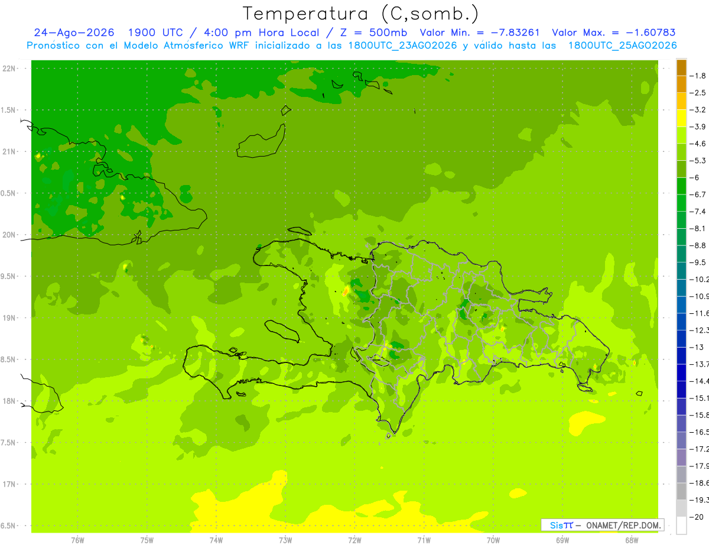Click the '73W' longitude label
The height and width of the screenshot is (548, 709).
click(285, 540)
